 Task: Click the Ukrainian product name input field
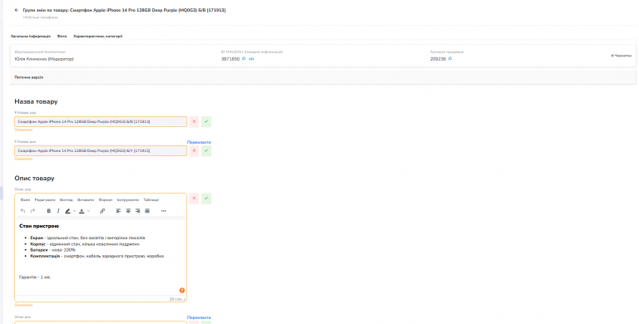[x=101, y=121]
